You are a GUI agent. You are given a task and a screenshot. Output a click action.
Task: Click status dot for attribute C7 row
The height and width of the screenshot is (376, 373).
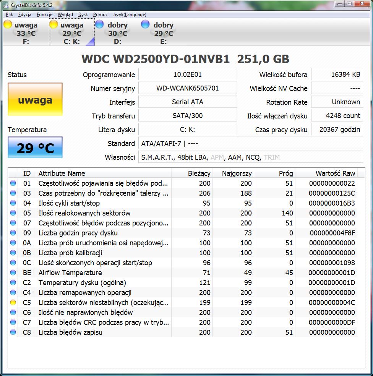click(13, 322)
